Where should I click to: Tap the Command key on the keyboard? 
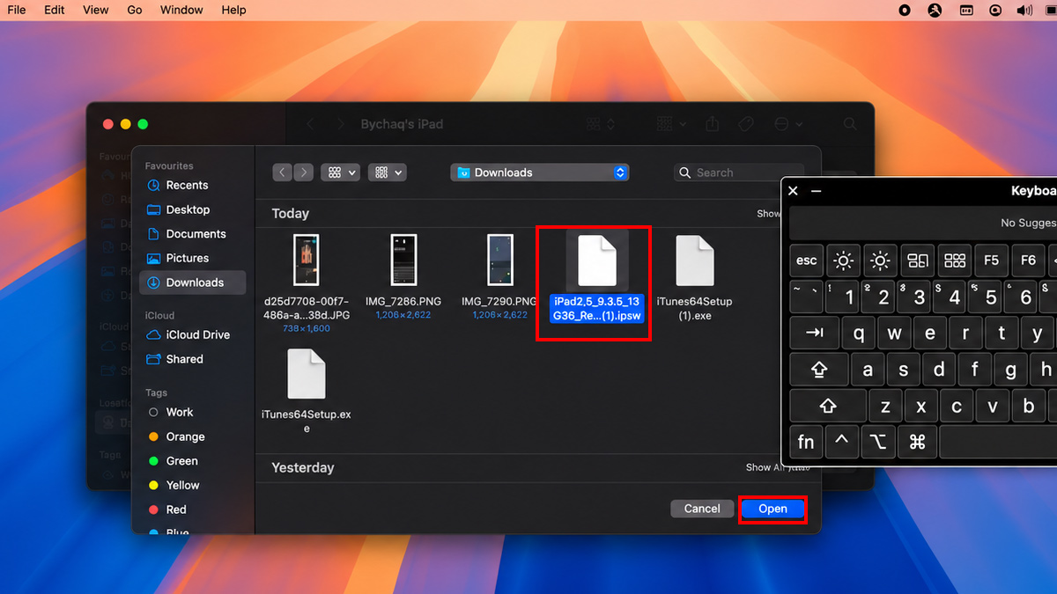(x=917, y=442)
